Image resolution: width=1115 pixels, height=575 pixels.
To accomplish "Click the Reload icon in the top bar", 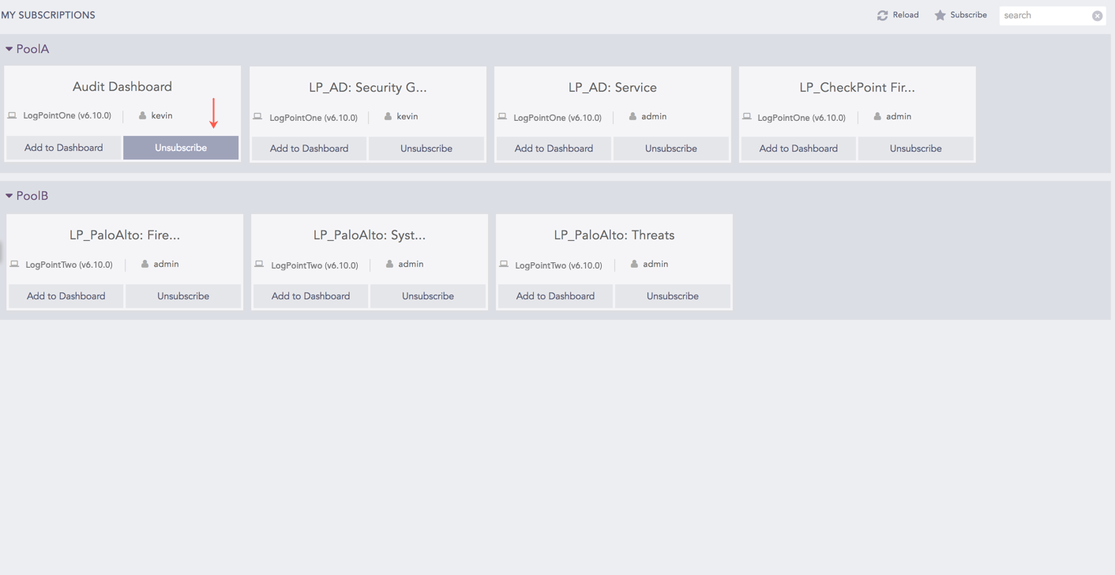I will tap(882, 14).
